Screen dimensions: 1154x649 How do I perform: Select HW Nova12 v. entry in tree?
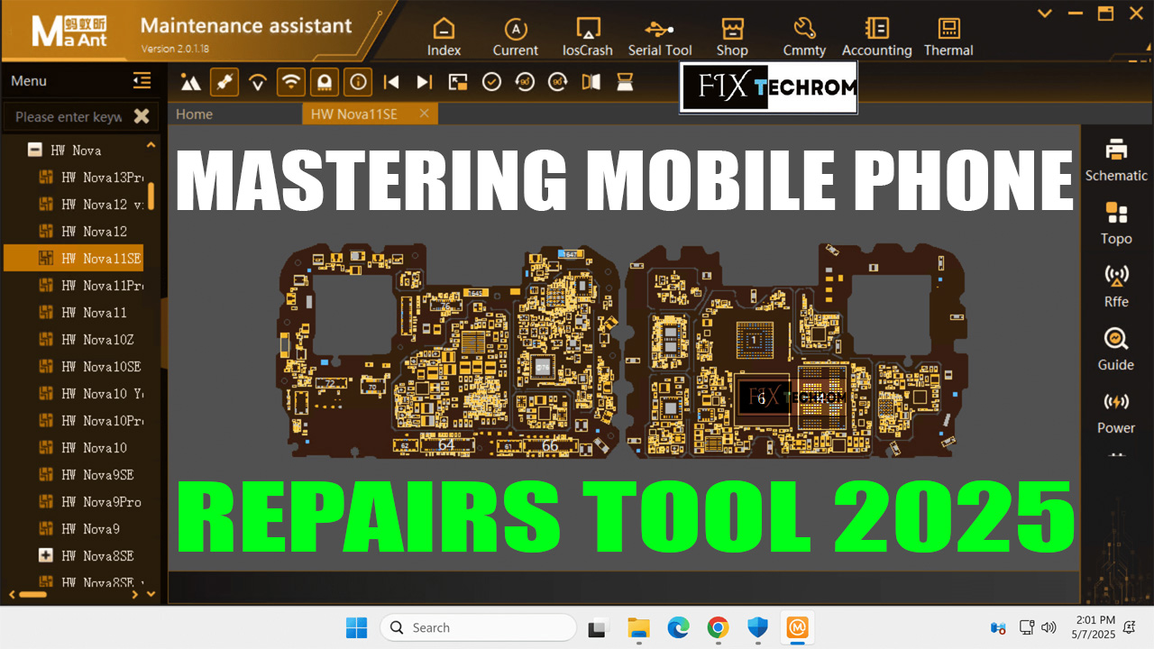[92, 204]
